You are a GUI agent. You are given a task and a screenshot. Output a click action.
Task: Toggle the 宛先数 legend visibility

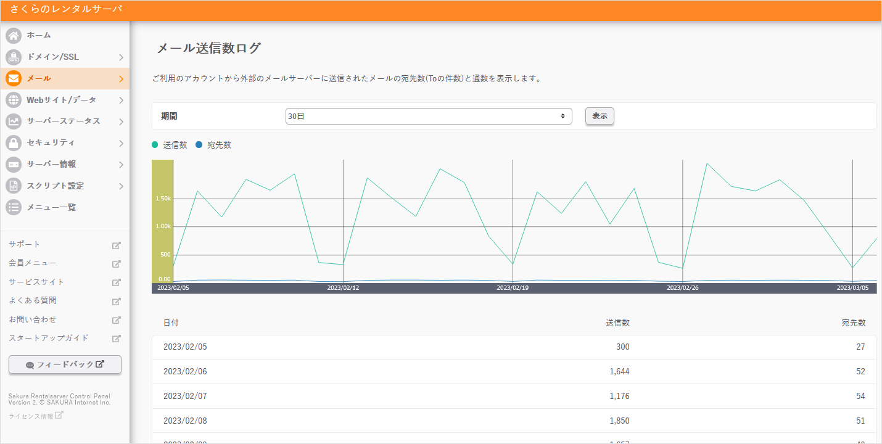[213, 144]
